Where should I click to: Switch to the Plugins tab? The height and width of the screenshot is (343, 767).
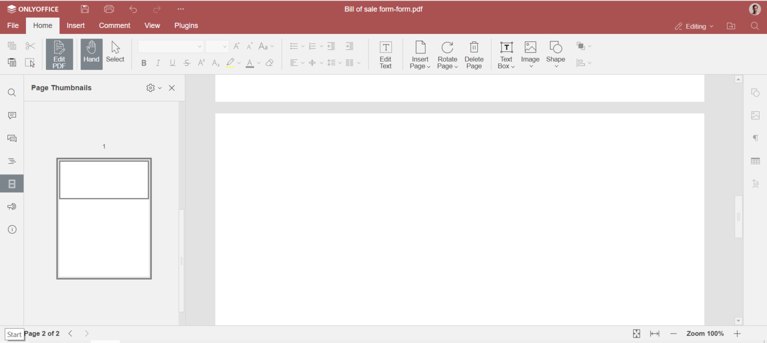click(186, 25)
